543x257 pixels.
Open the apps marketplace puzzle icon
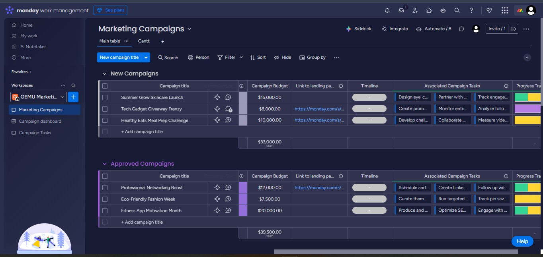[x=429, y=11]
